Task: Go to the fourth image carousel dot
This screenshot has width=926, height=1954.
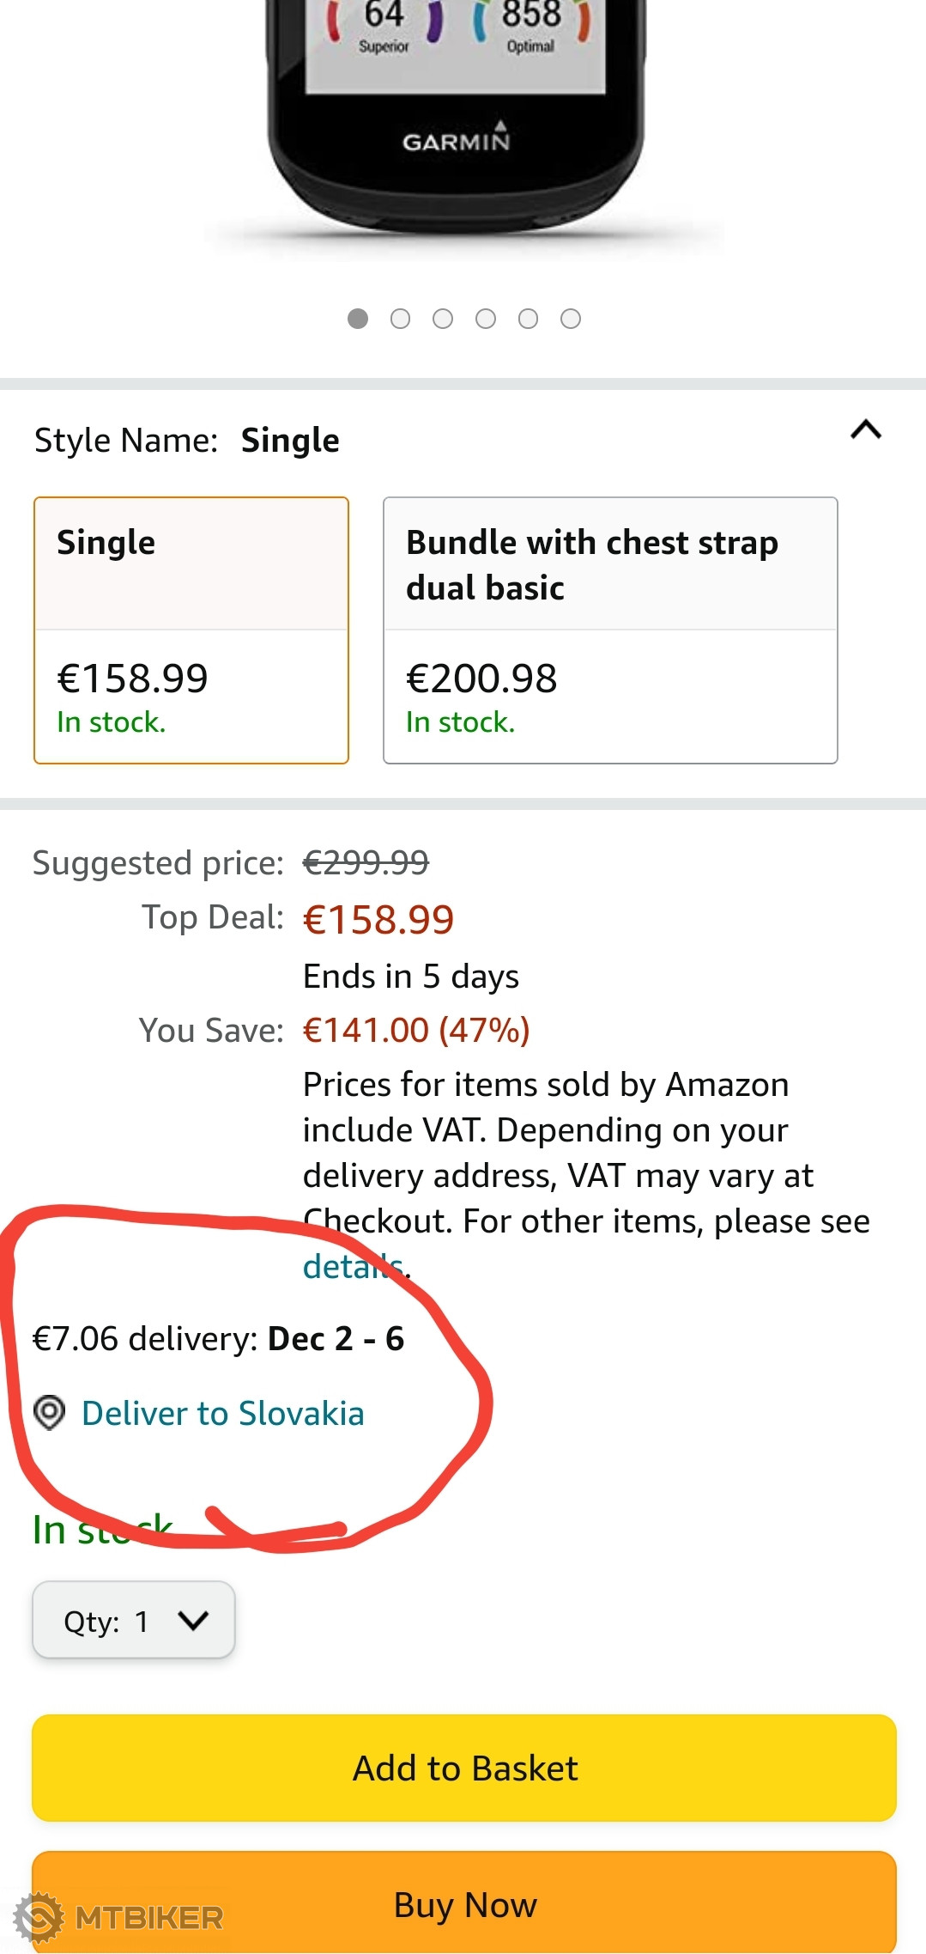Action: (486, 319)
